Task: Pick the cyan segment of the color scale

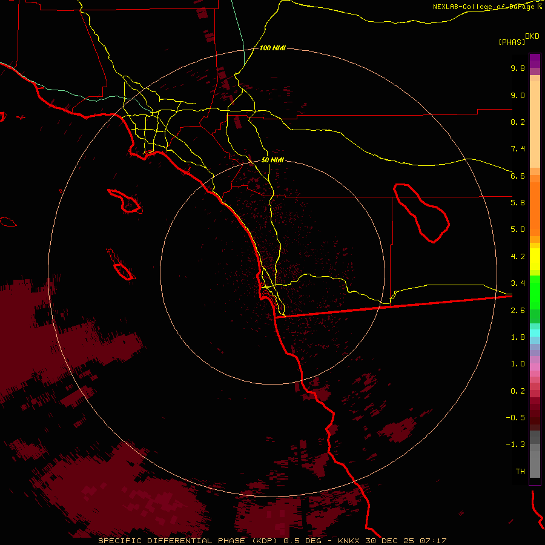Action: (535, 333)
